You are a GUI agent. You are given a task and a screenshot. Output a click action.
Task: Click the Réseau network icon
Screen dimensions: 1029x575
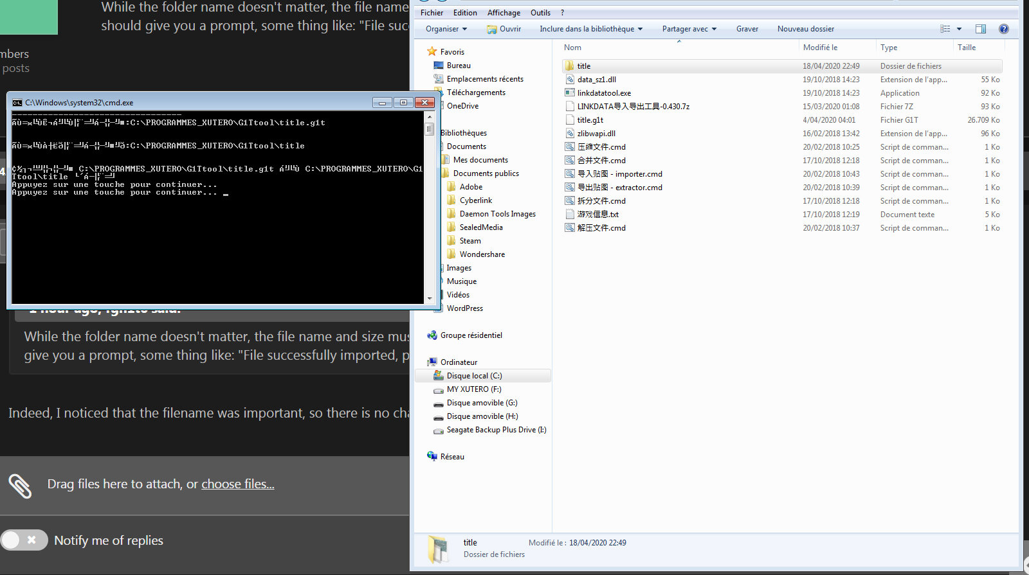click(x=432, y=456)
